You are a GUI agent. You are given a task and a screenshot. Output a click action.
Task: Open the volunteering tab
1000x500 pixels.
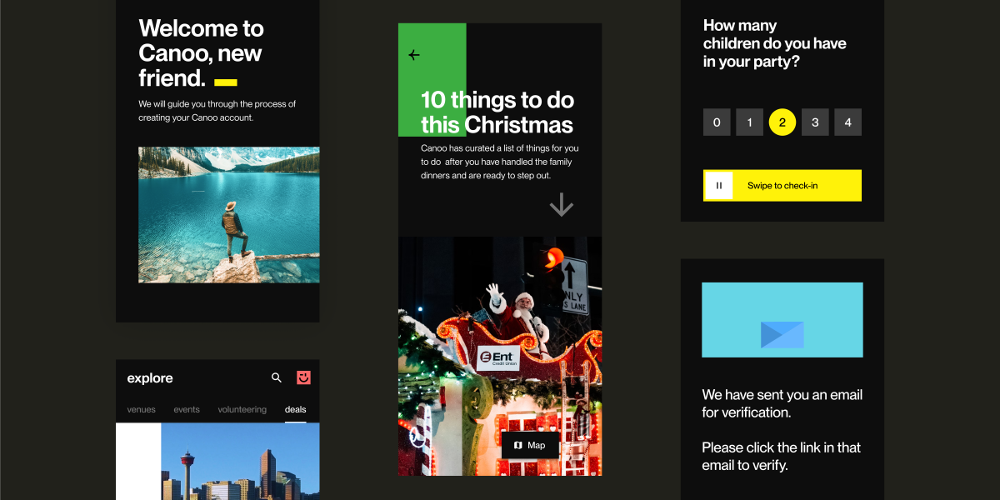[242, 409]
